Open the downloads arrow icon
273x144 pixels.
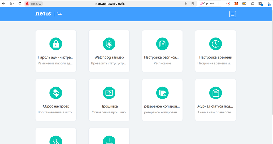(269, 4)
